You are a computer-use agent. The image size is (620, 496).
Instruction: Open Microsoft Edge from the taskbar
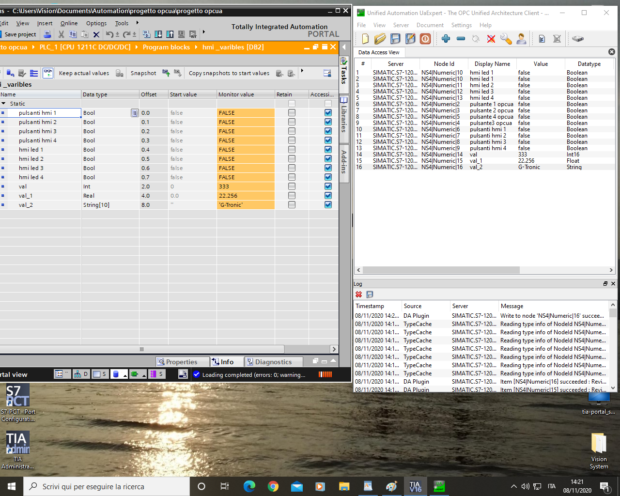point(249,486)
